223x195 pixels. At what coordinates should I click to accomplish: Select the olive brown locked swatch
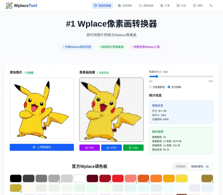tap(207, 178)
